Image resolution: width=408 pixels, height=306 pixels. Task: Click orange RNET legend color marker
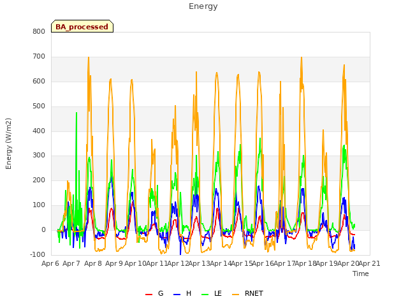click(x=235, y=295)
